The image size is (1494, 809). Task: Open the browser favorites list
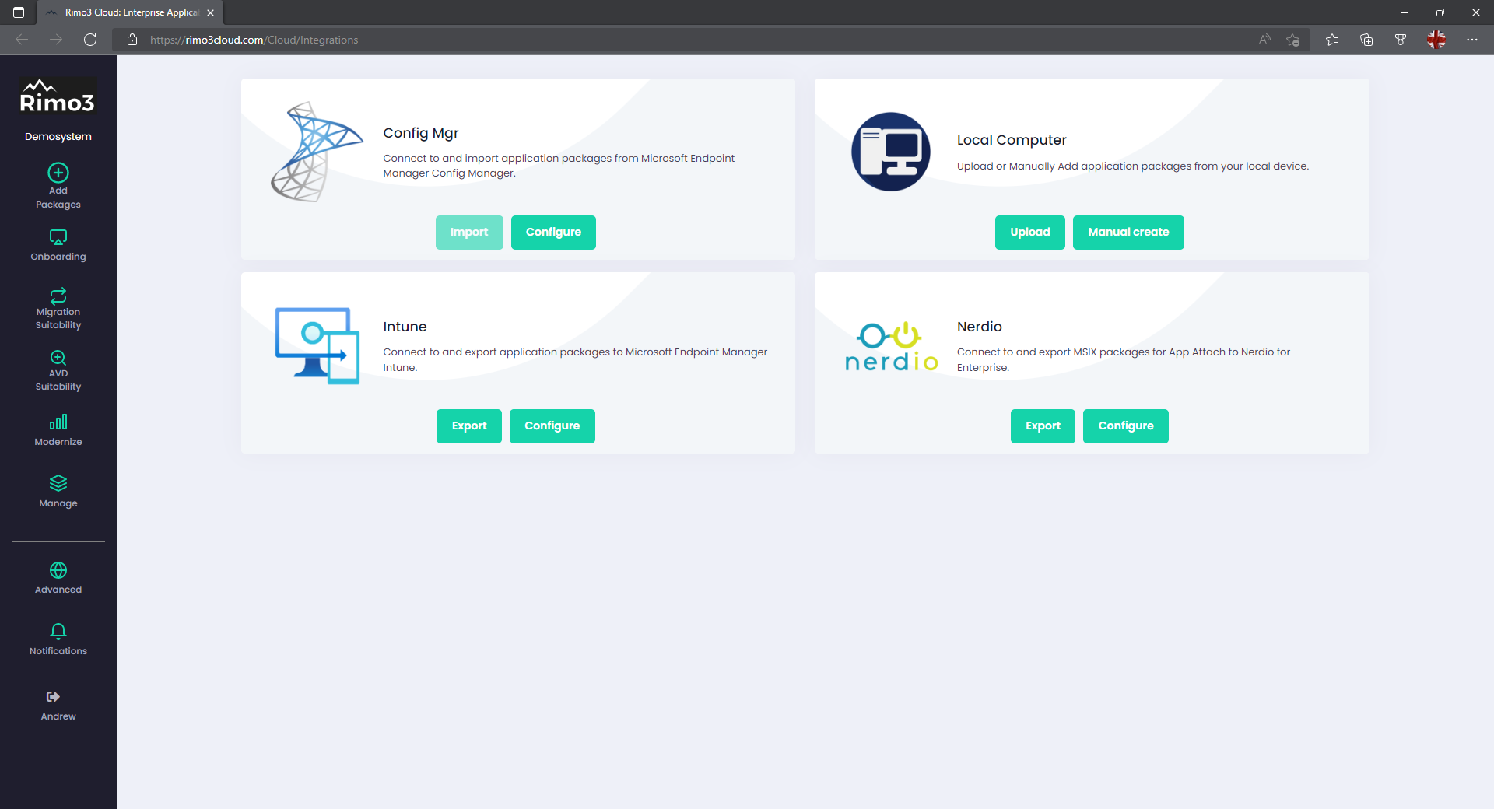click(1332, 40)
